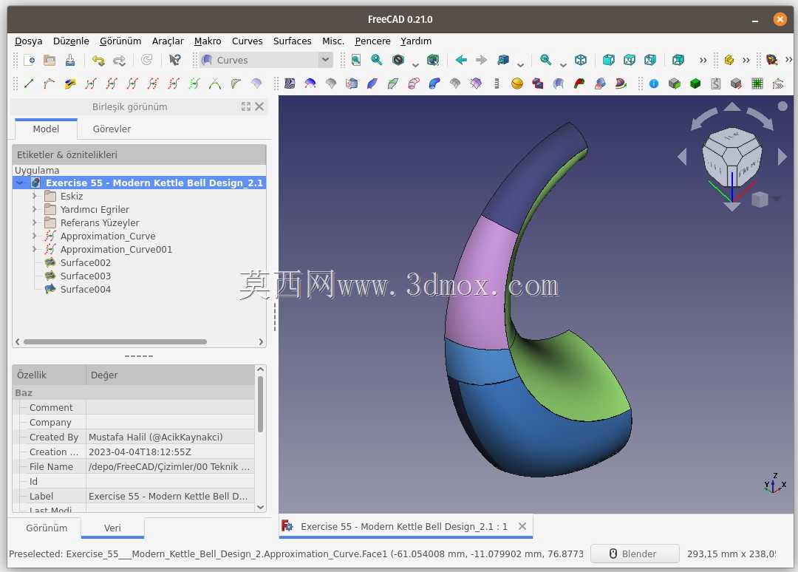This screenshot has width=798, height=572.
Task: Undo the last action
Action: tap(98, 60)
